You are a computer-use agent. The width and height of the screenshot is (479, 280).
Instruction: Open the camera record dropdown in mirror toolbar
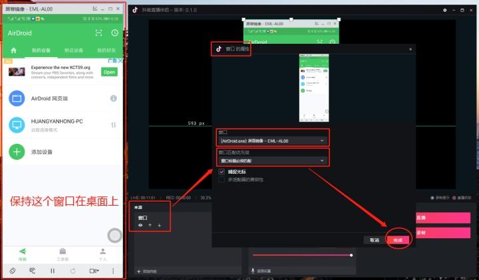(94, 271)
